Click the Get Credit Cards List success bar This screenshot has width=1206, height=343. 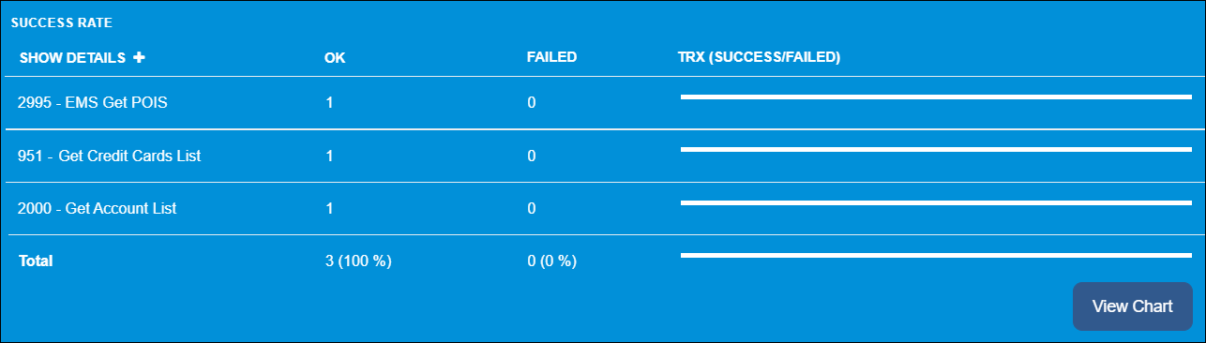(936, 148)
